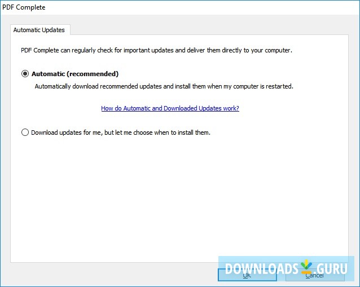Dismiss dialog with the Cancel button

coord(315,275)
